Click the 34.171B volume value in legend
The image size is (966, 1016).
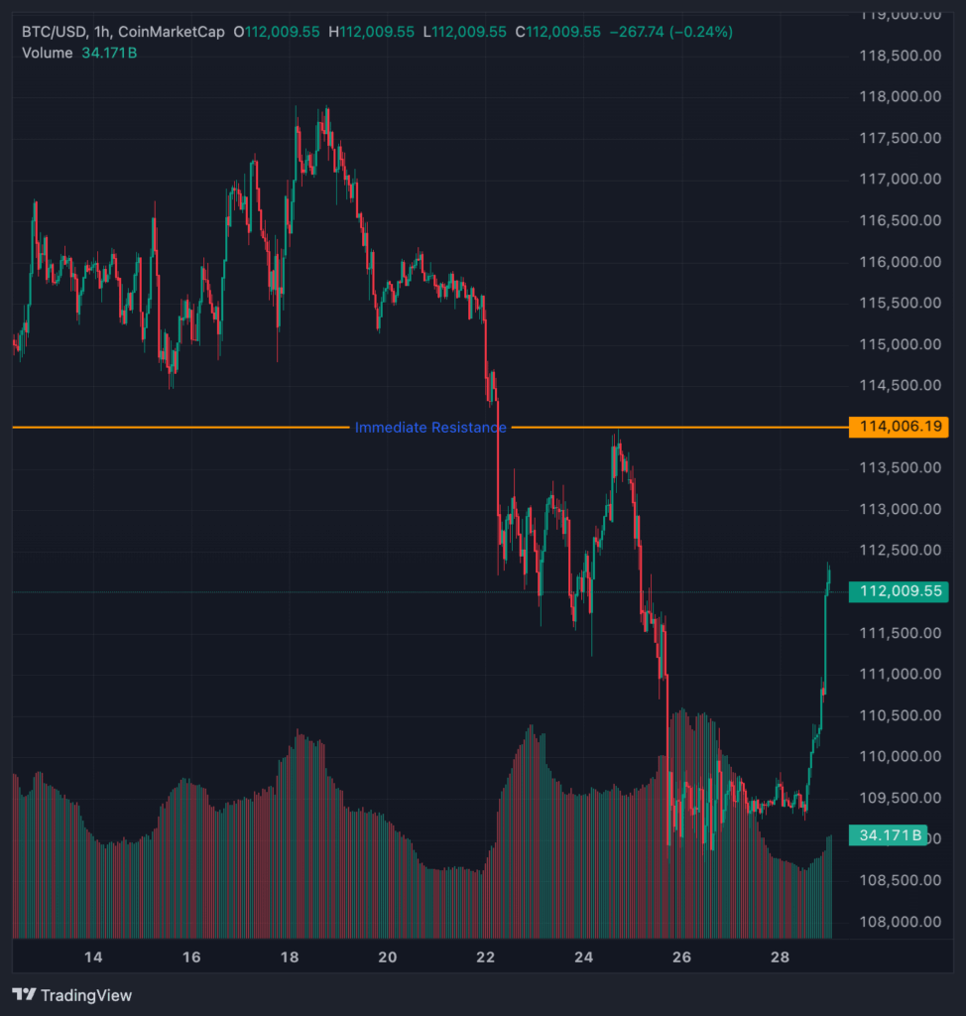[109, 53]
